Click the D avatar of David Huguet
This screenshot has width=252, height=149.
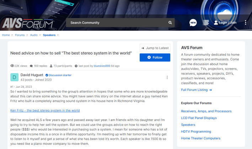(x=15, y=77)
